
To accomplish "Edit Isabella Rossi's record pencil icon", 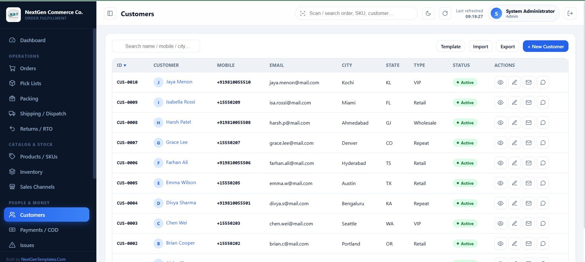I will tap(514, 103).
